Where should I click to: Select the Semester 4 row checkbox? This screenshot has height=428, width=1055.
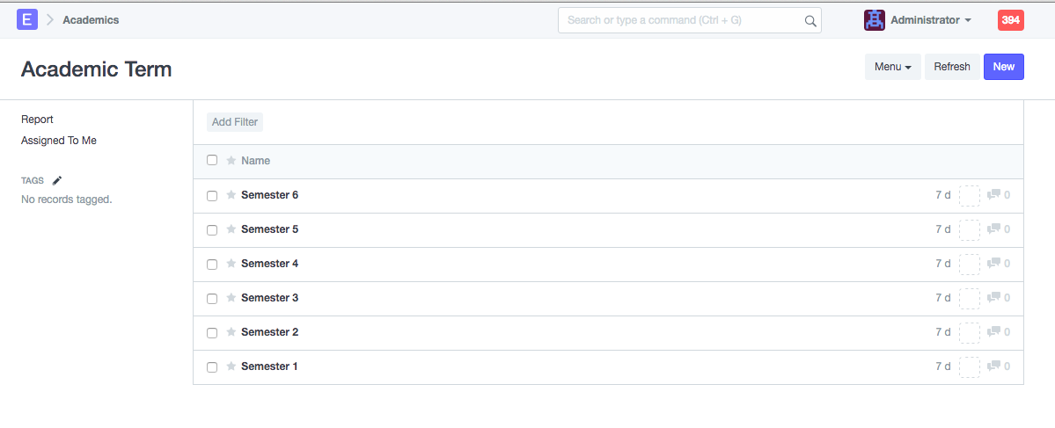point(212,265)
